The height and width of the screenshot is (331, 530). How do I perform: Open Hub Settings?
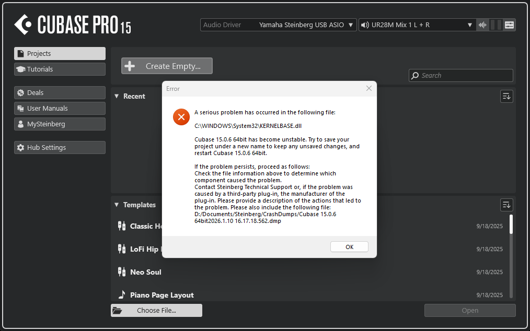click(60, 148)
